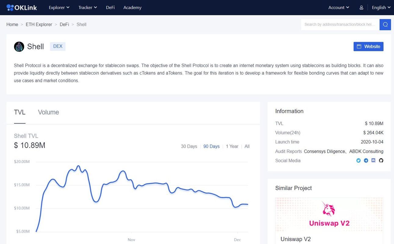
Task: Open Shell's GitHub repository icon
Action: pos(381,161)
